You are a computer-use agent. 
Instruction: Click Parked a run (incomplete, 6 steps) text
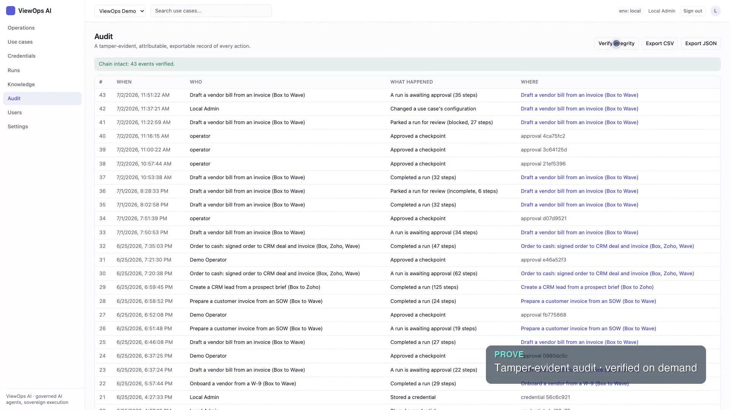point(444,191)
